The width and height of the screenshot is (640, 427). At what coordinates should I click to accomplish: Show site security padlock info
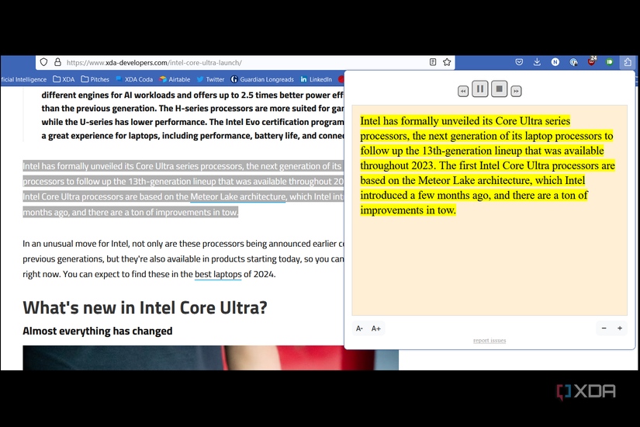[x=58, y=62]
